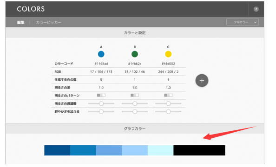The image size is (276, 167).
Task: Click column header letter C
Action: tap(168, 47)
